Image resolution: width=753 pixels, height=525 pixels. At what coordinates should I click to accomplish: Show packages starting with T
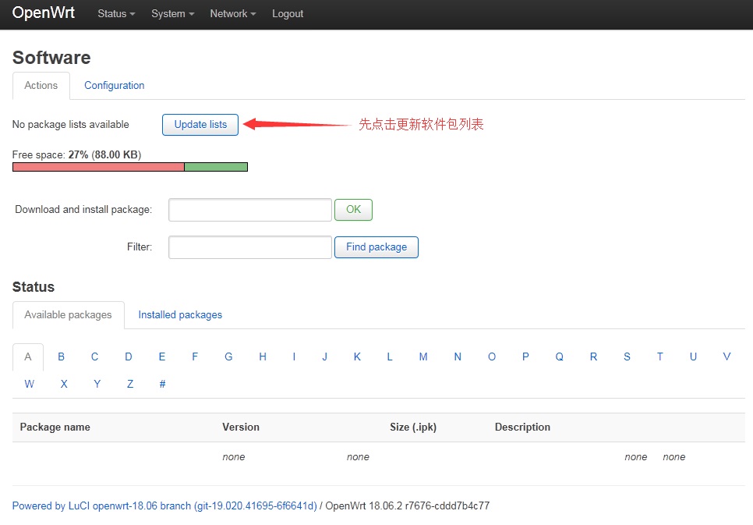660,357
